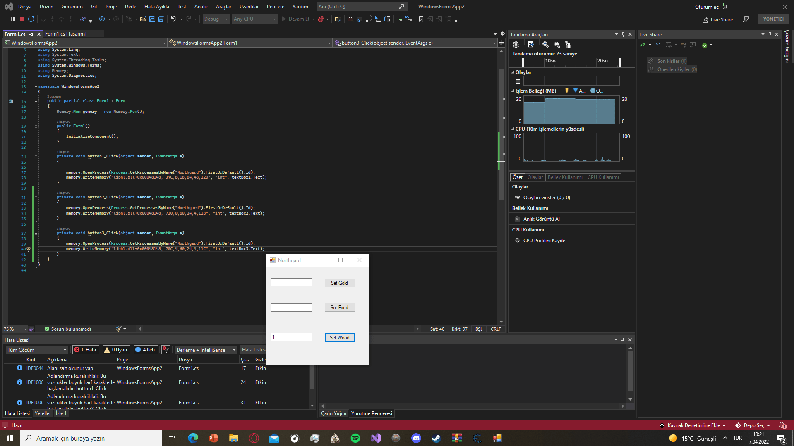Open Spotify from the taskbar
Viewport: 794px width, 446px height.
tap(355, 438)
